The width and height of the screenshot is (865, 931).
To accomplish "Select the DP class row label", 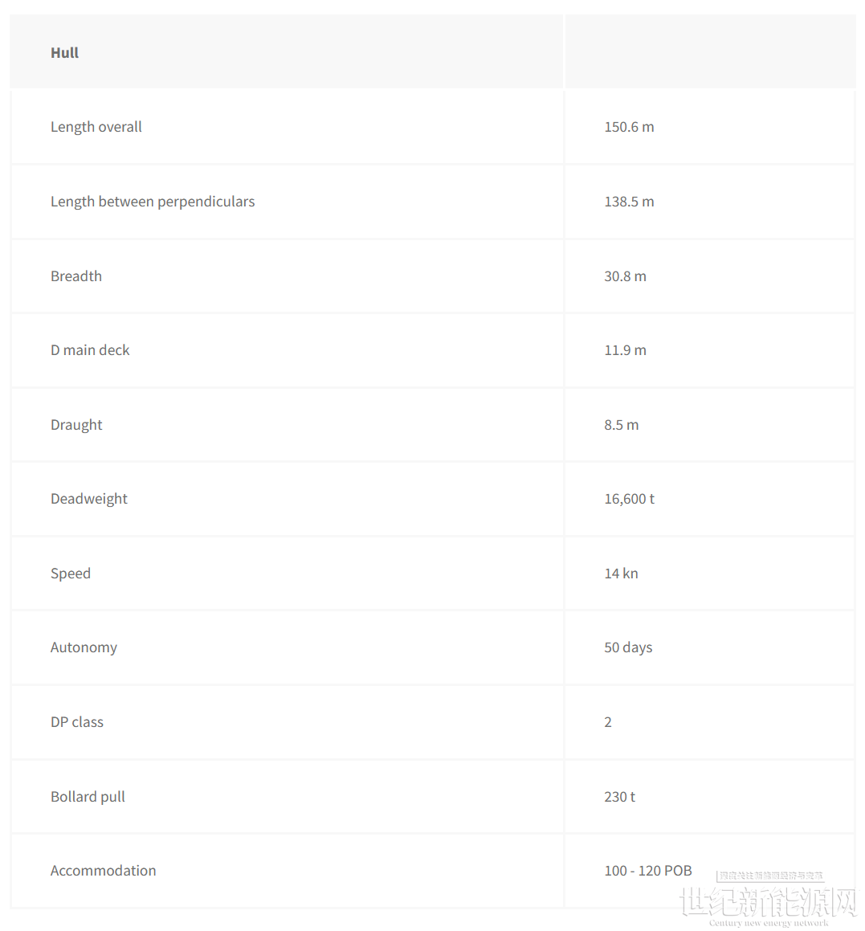I will (x=76, y=723).
